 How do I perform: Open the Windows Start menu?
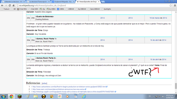tap(3, 97)
